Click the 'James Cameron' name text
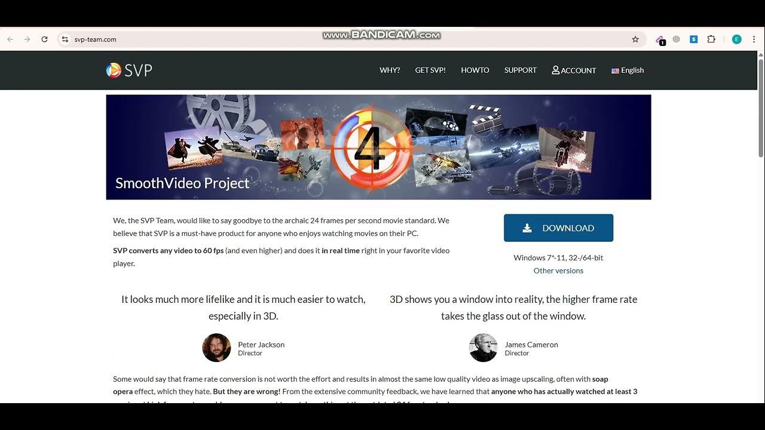765x430 pixels. 531,345
